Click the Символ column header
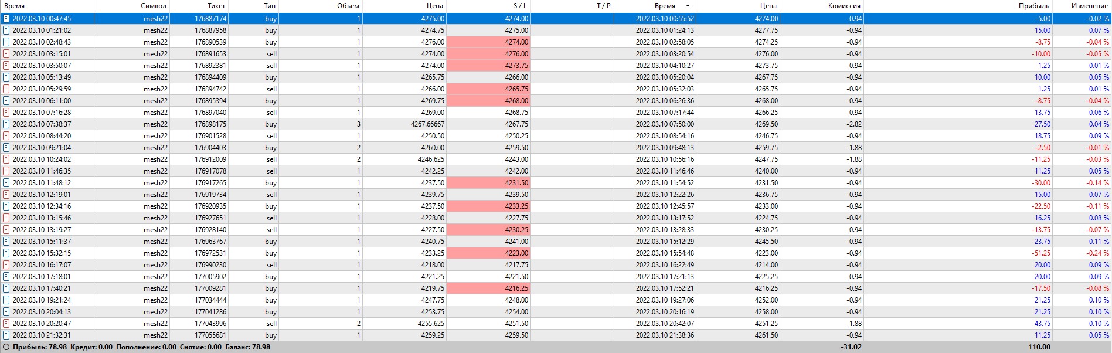Viewport: 1112px width, 353px height. pyautogui.click(x=154, y=6)
